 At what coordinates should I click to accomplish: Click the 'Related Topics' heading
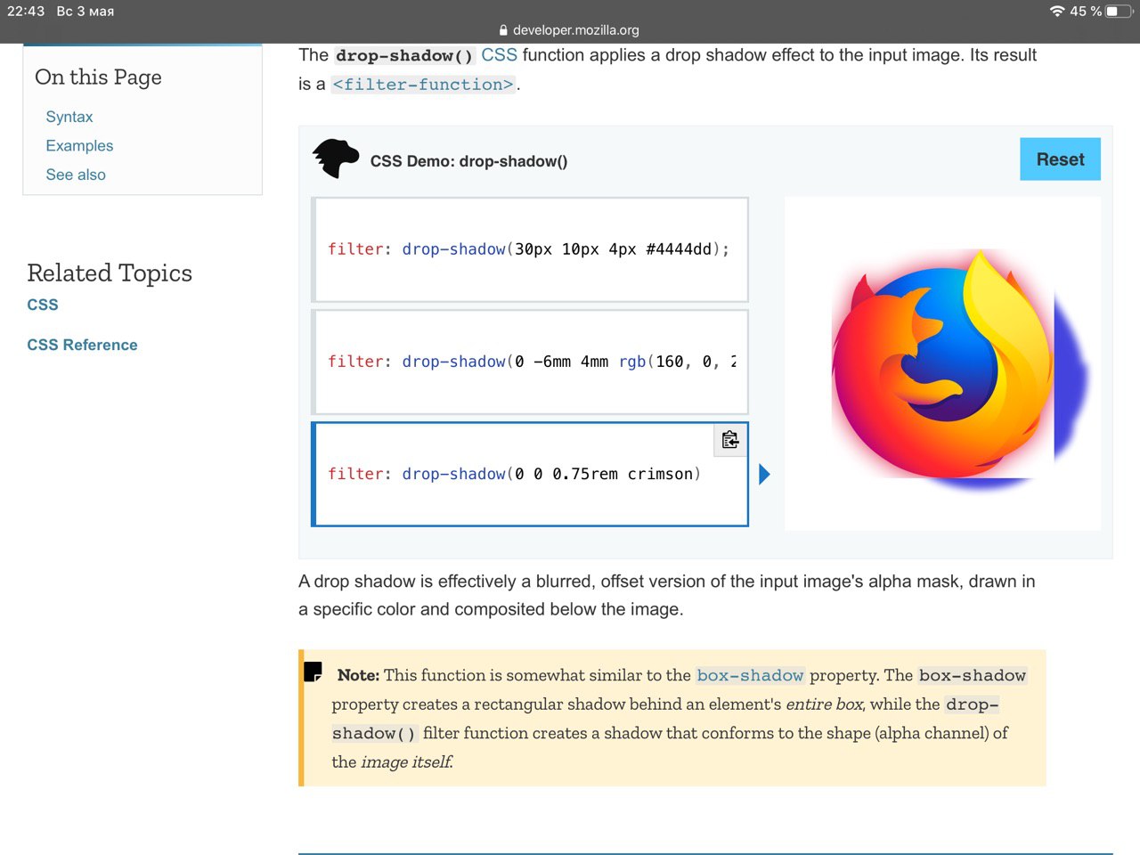point(110,273)
